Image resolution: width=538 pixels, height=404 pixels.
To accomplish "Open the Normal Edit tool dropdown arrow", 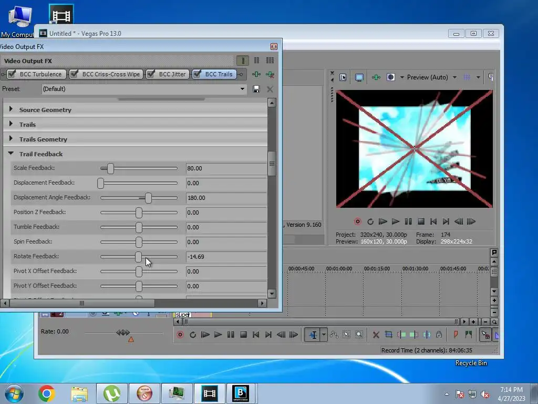I will pyautogui.click(x=324, y=335).
